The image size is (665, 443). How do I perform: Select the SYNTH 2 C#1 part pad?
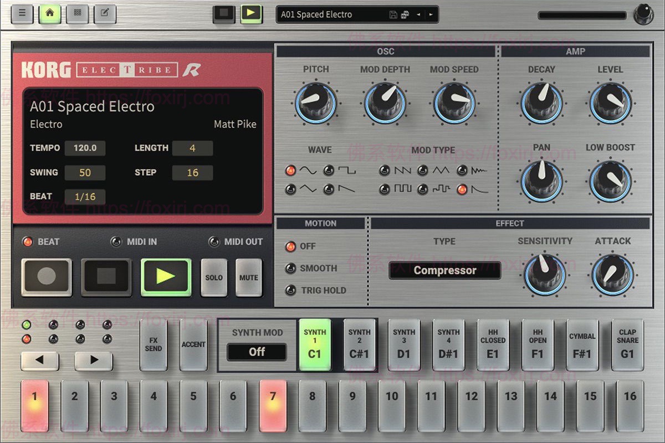(359, 344)
